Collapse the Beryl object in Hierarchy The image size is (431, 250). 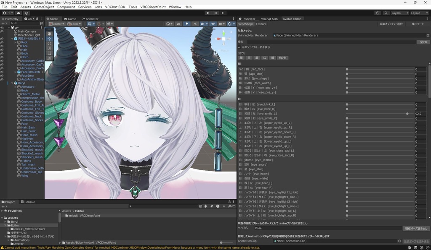pos(12,83)
